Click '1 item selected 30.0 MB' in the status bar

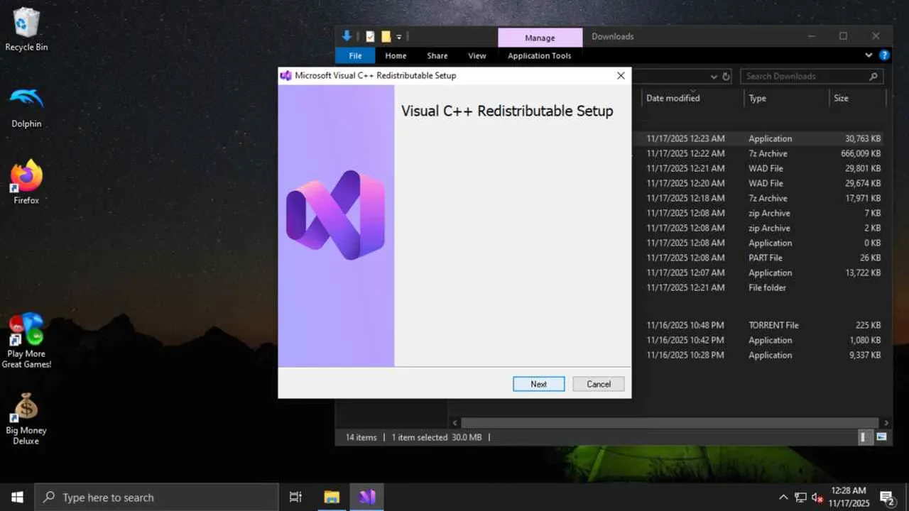point(437,437)
